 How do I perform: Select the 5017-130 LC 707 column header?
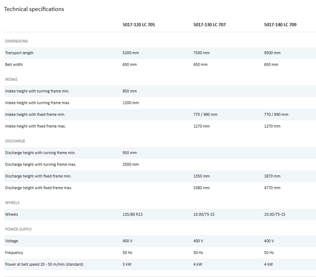[209, 25]
